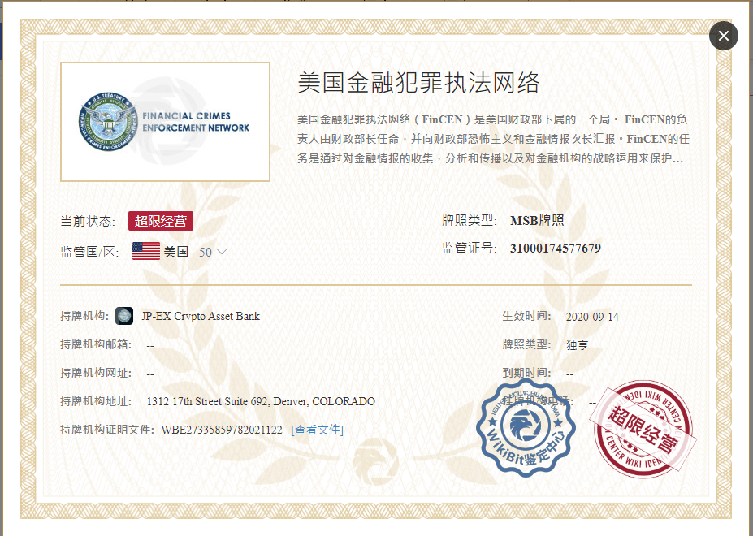Image resolution: width=753 pixels, height=536 pixels.
Task: Click the JP-EX institution avatar icon
Action: [124, 316]
